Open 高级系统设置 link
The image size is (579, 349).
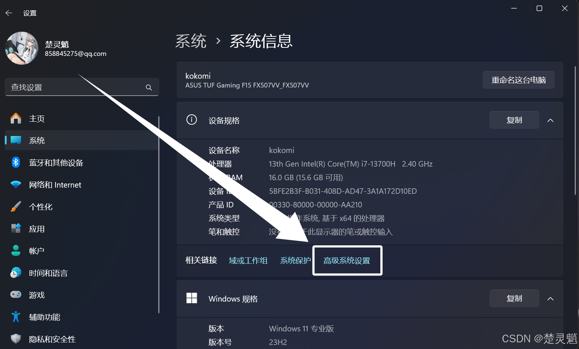coord(347,260)
